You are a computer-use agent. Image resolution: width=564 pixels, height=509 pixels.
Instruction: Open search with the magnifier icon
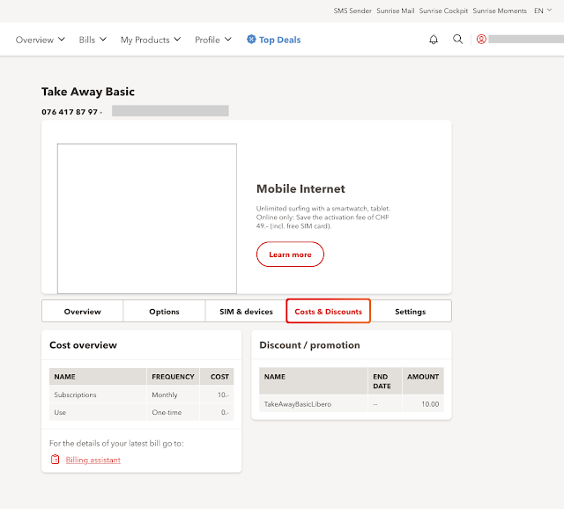click(457, 40)
